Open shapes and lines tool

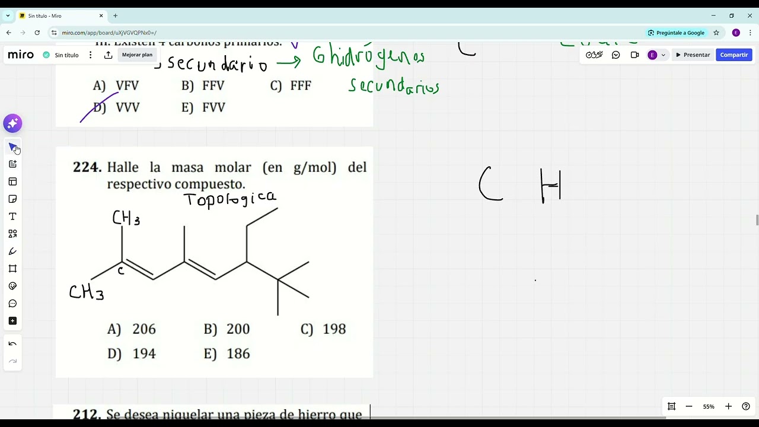(12, 234)
